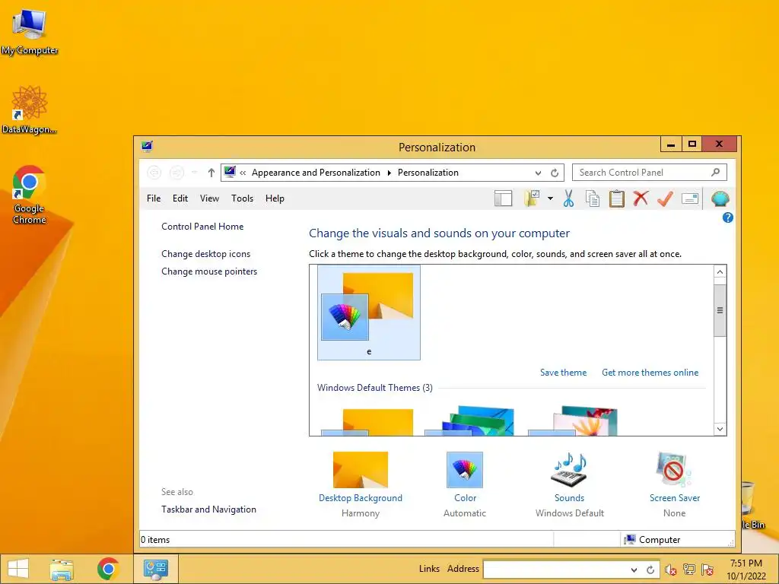Click the taskbar clock showing 7:51 PM
779x584 pixels.
click(746, 570)
